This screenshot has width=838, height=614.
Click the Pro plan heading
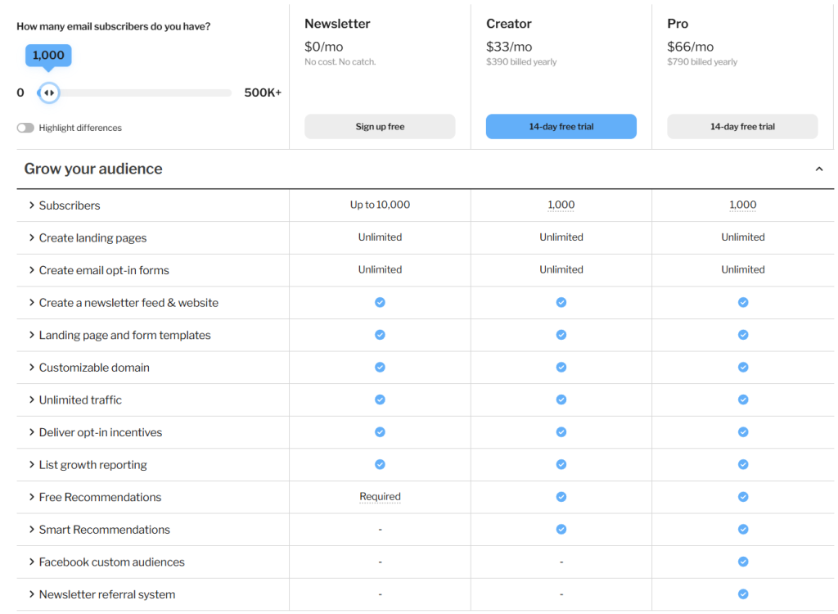pyautogui.click(x=678, y=24)
